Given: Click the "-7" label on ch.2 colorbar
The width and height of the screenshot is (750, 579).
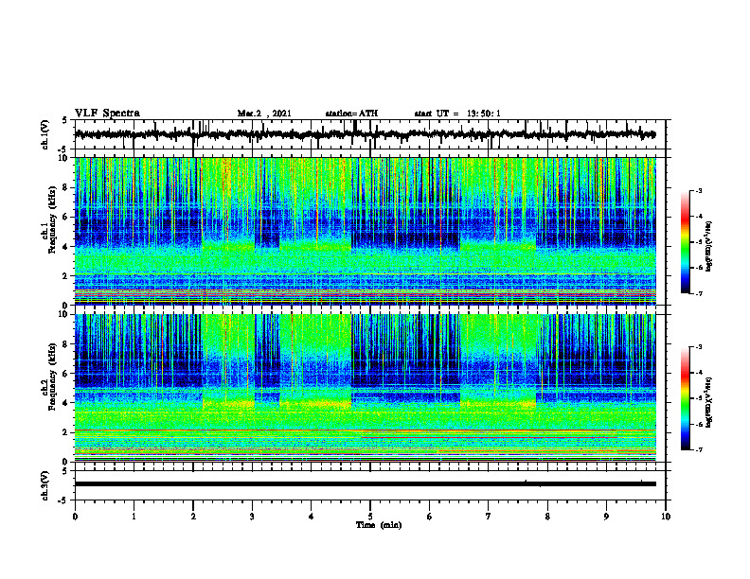Looking at the screenshot, I should tap(699, 449).
